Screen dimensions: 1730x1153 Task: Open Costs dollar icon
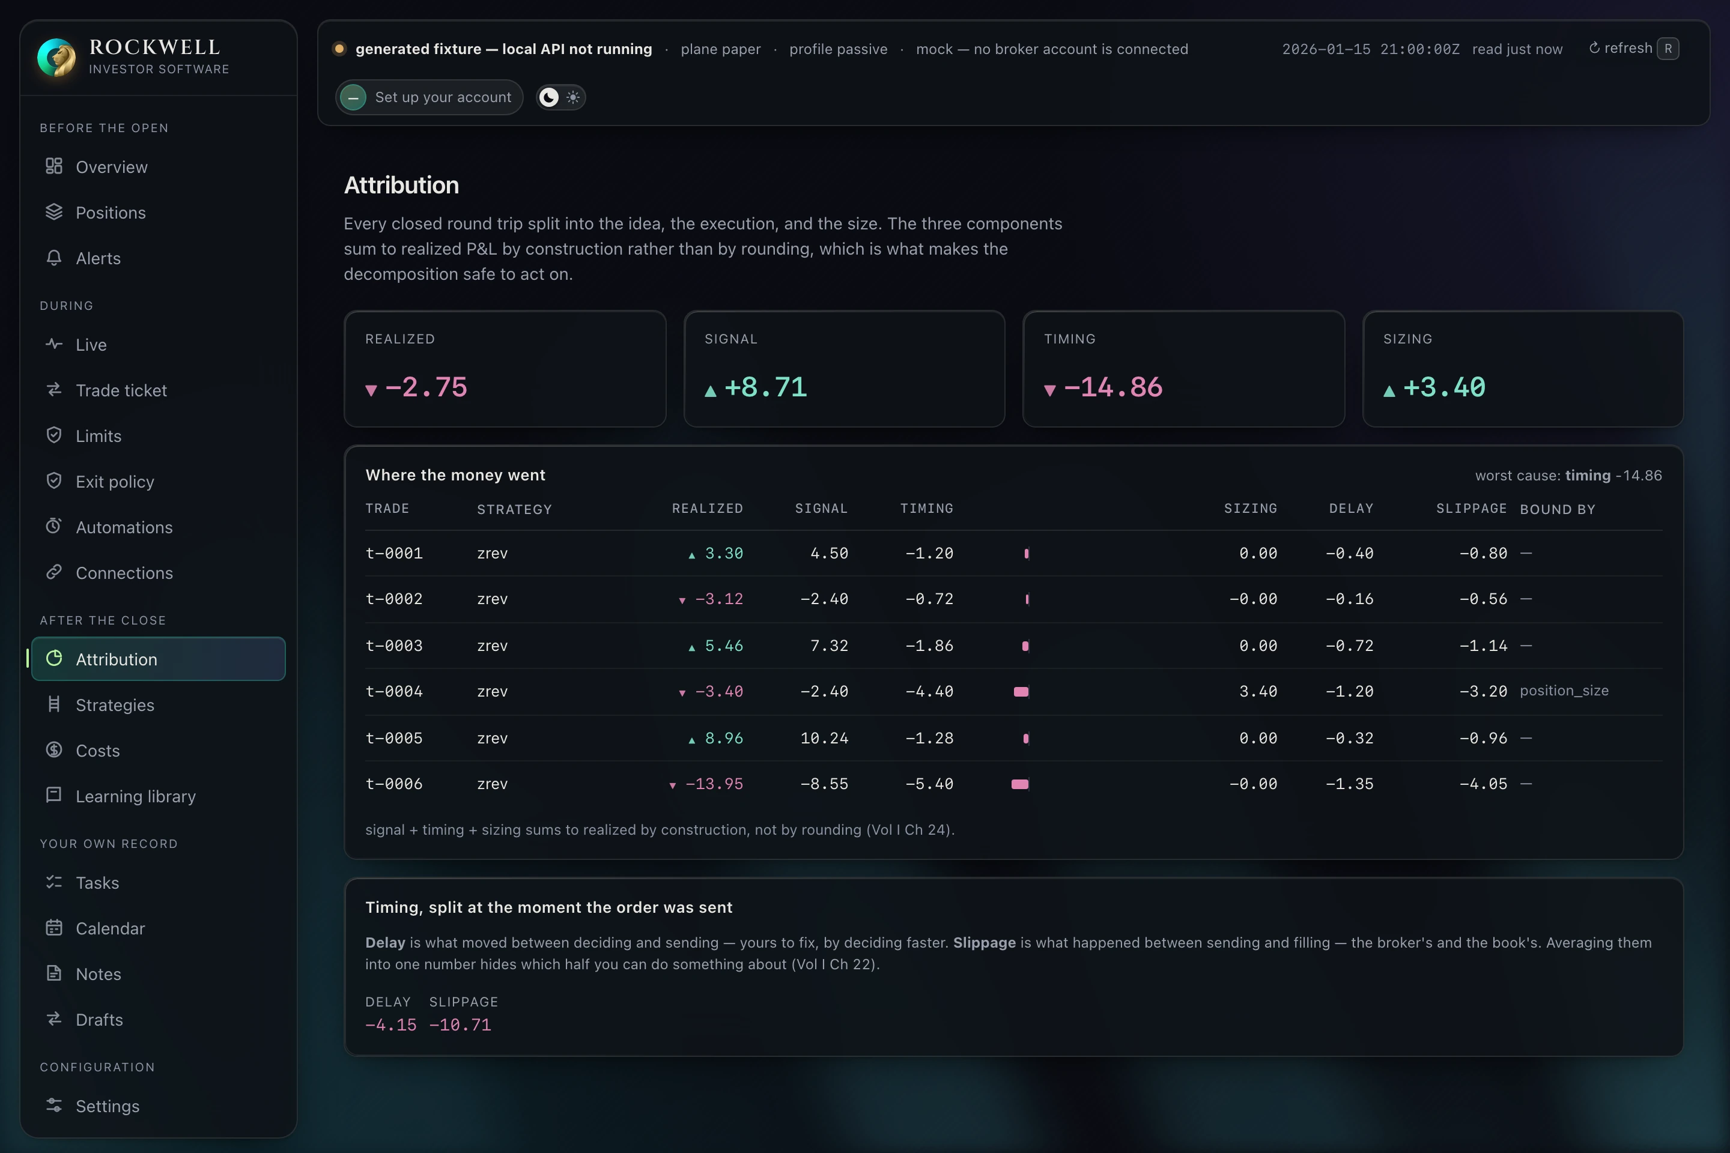pyautogui.click(x=53, y=750)
